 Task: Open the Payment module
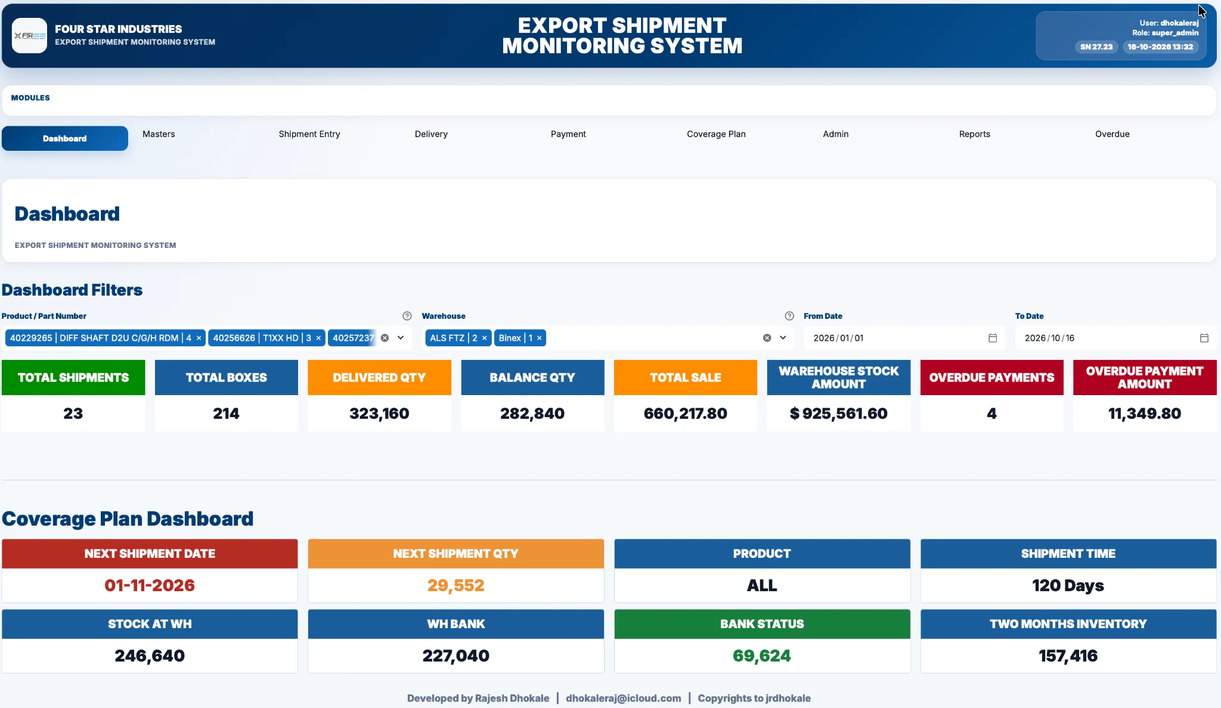[x=568, y=134]
